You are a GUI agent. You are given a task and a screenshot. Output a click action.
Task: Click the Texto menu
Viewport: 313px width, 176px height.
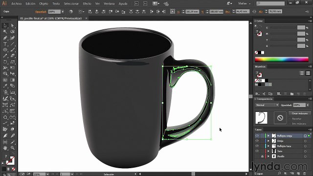(56, 3)
